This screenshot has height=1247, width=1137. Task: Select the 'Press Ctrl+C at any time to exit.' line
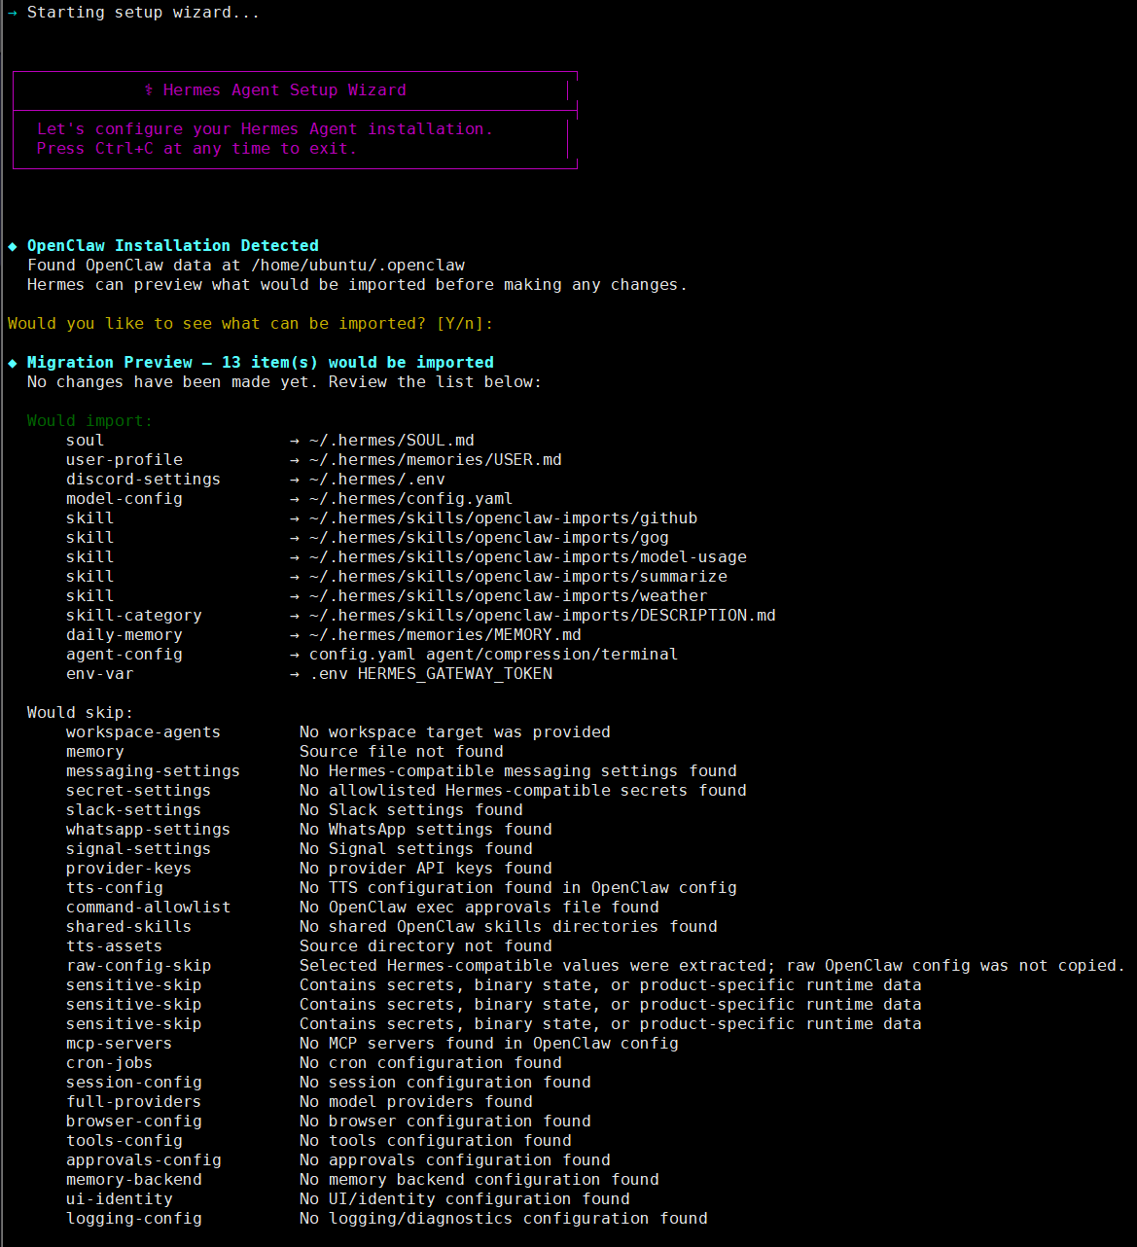click(x=196, y=148)
